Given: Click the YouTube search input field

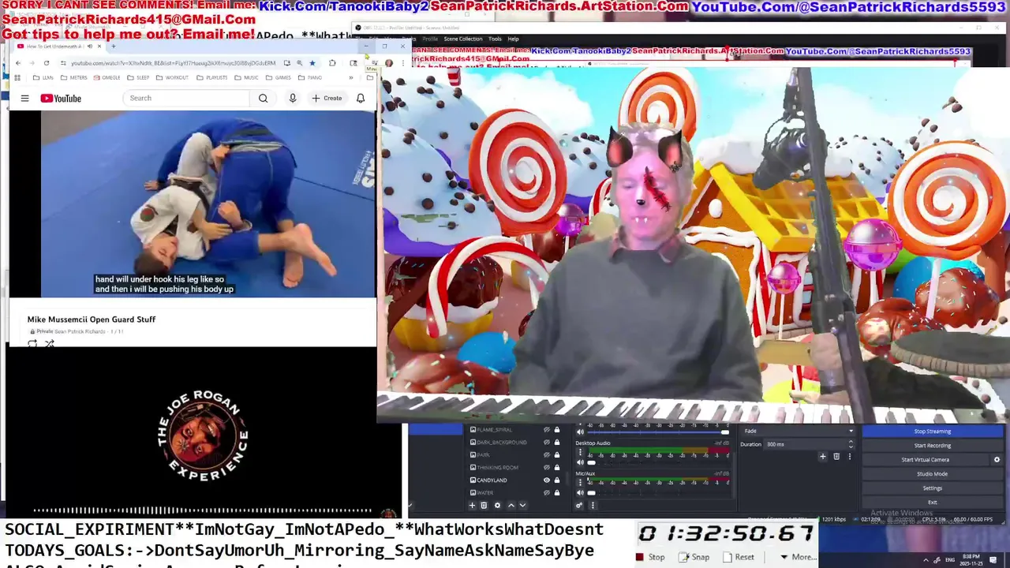Looking at the screenshot, I should 187,98.
